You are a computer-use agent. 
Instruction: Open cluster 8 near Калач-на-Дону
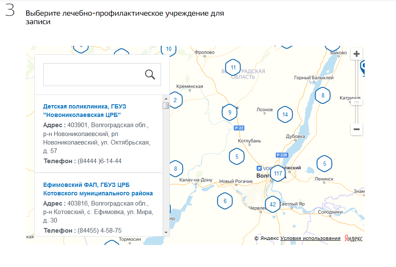[176, 169]
